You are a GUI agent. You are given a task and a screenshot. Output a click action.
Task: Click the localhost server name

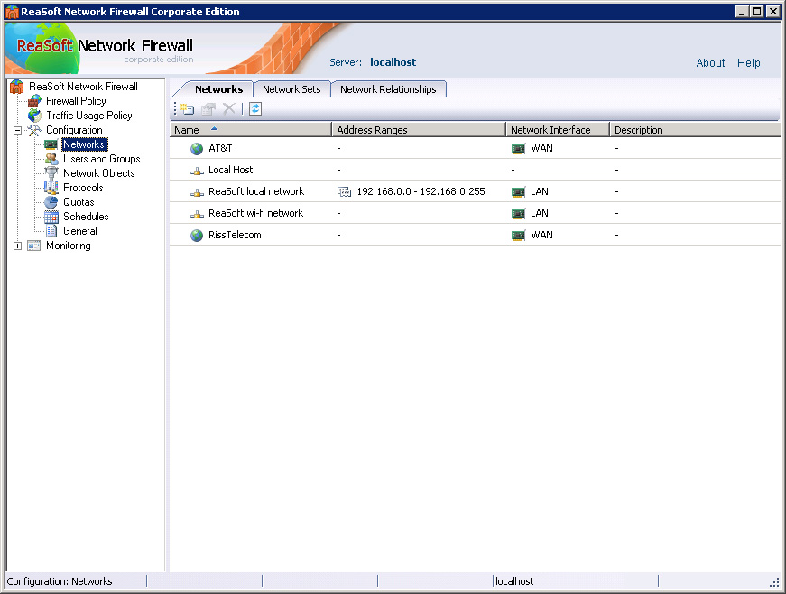pos(393,62)
